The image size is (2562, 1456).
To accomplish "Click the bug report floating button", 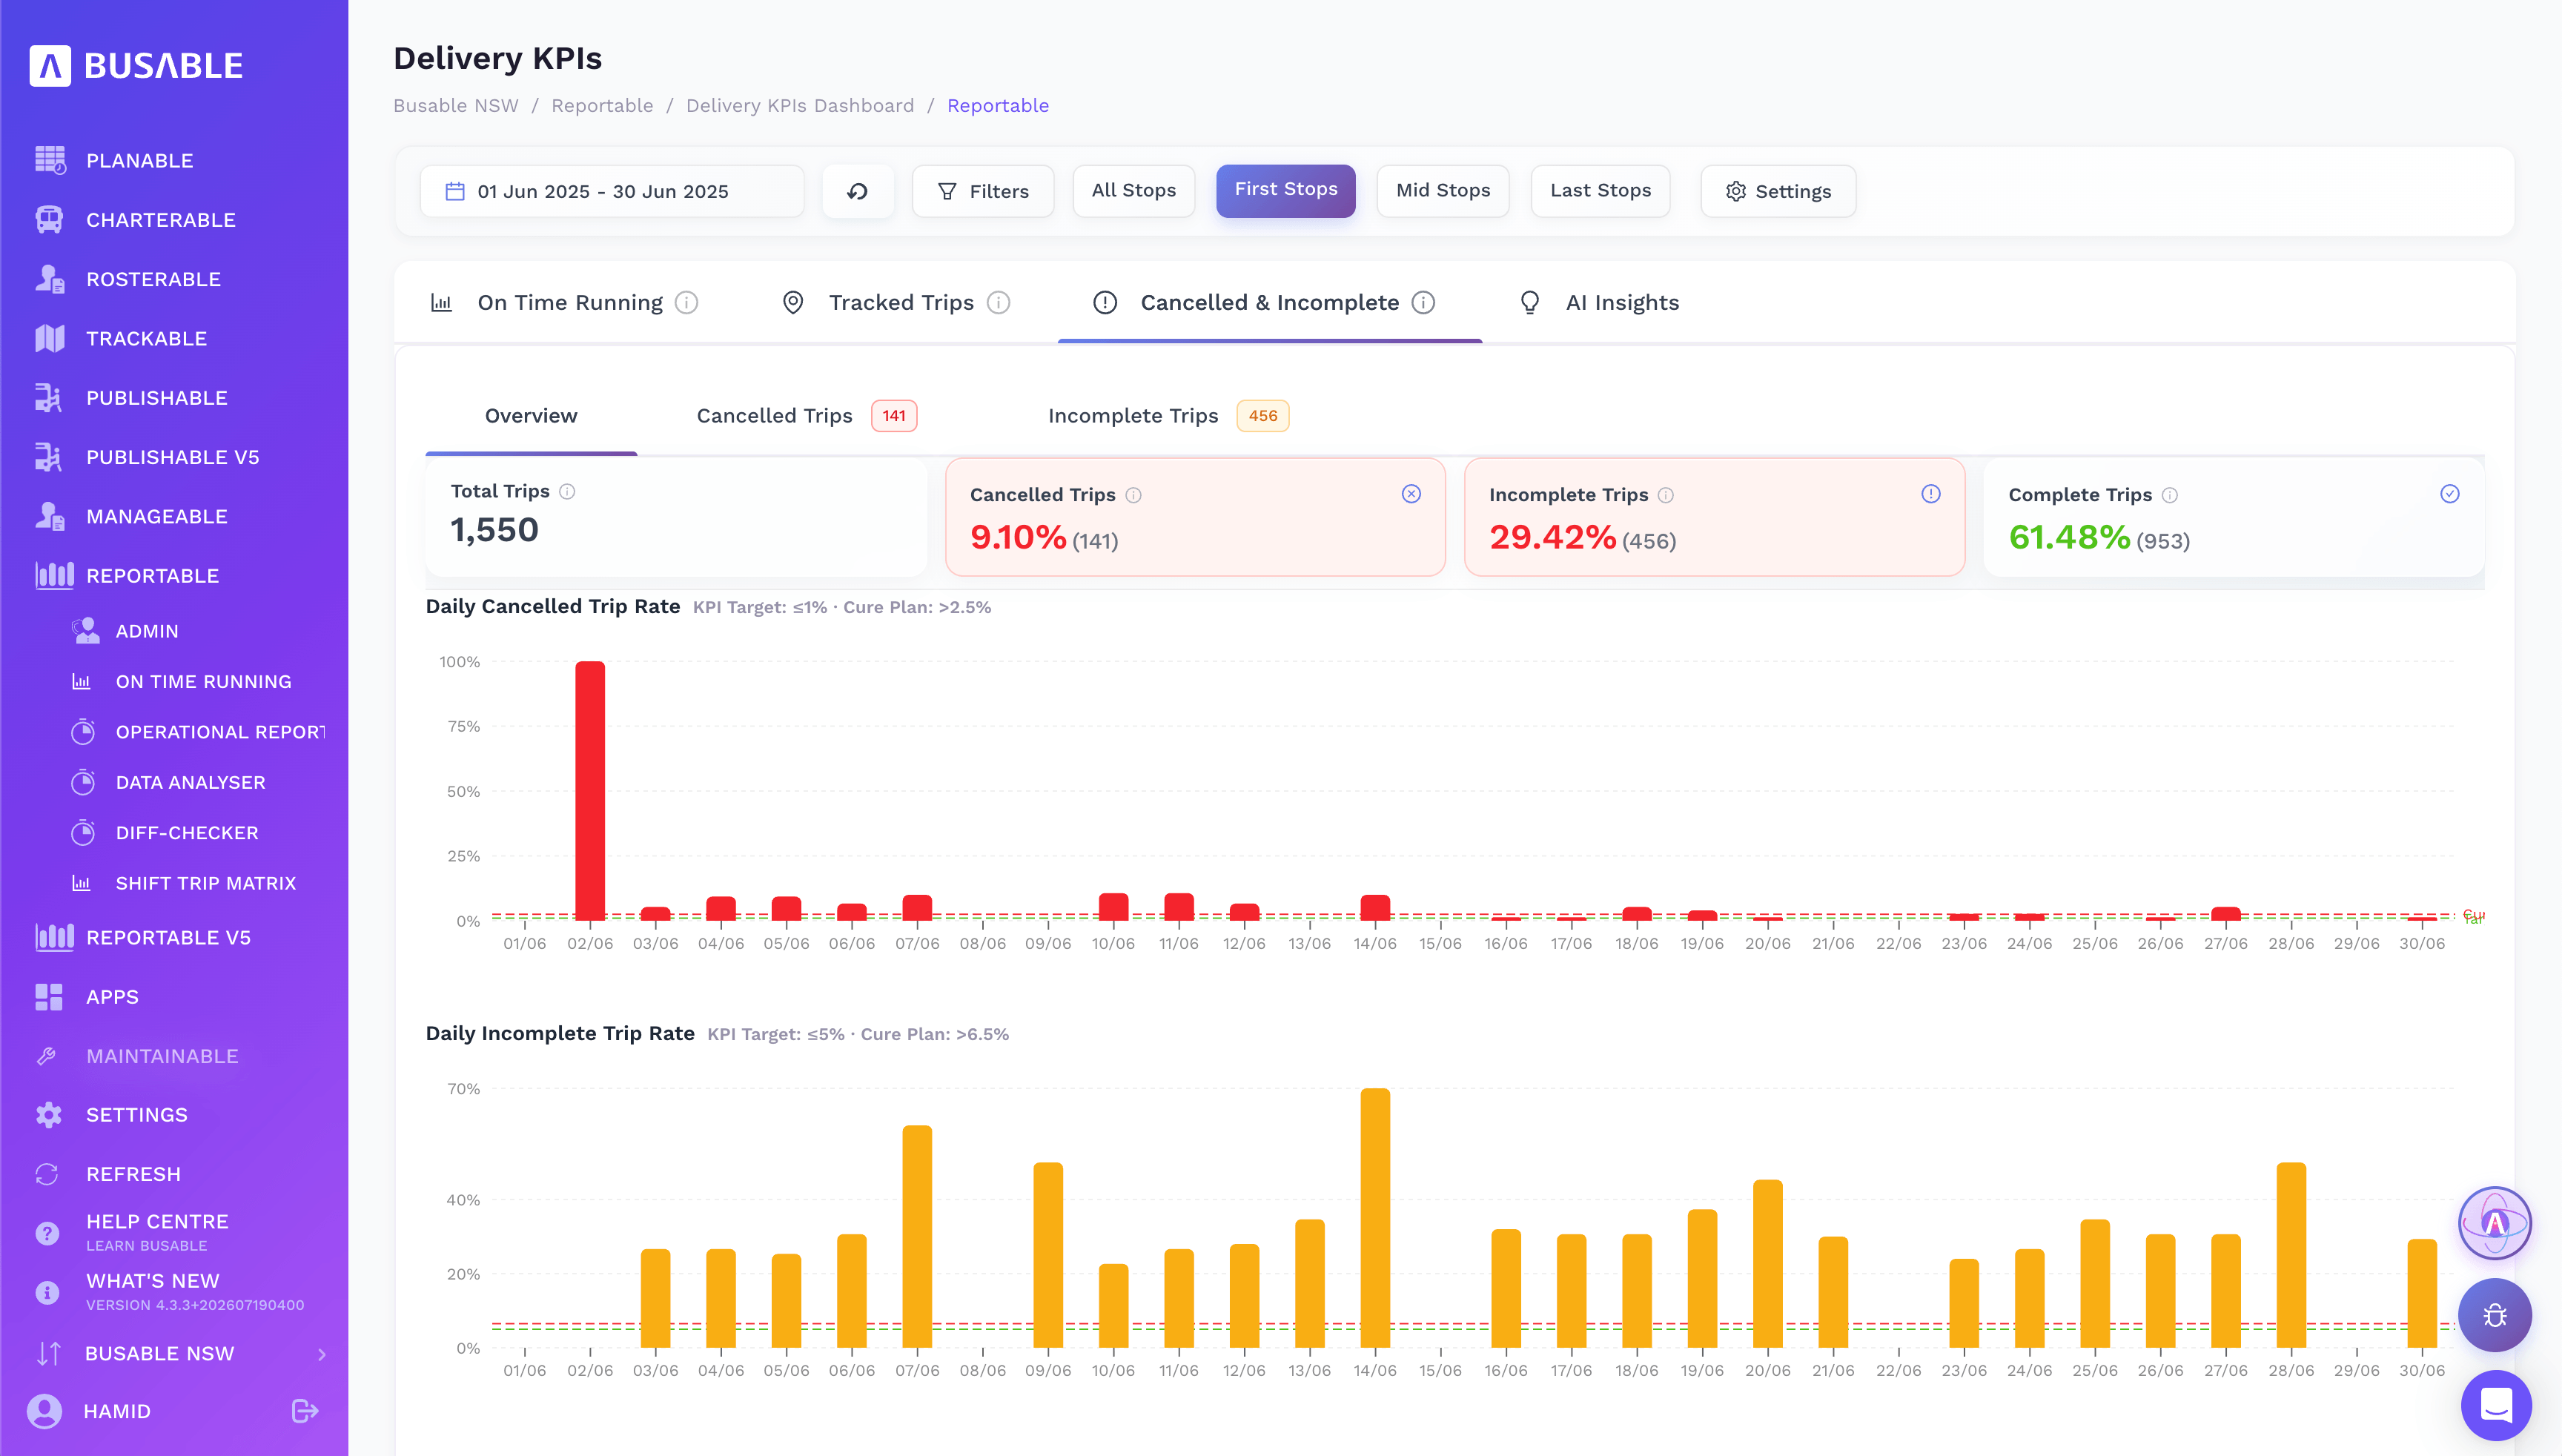I will tap(2494, 1315).
